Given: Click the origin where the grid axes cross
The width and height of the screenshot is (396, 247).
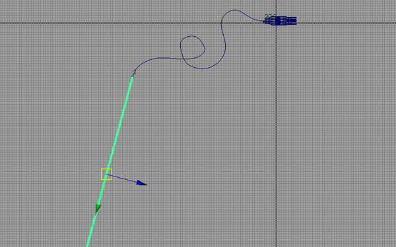Looking at the screenshot, I should (x=276, y=23).
